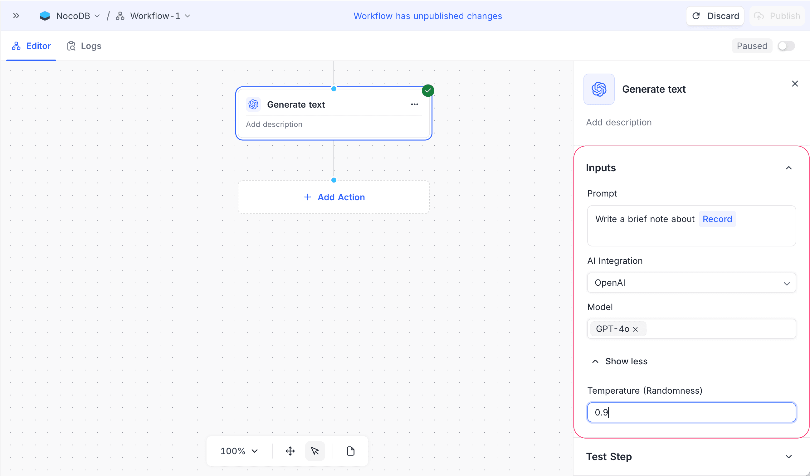Switch to the Editor tab
The height and width of the screenshot is (476, 810).
[x=31, y=46]
